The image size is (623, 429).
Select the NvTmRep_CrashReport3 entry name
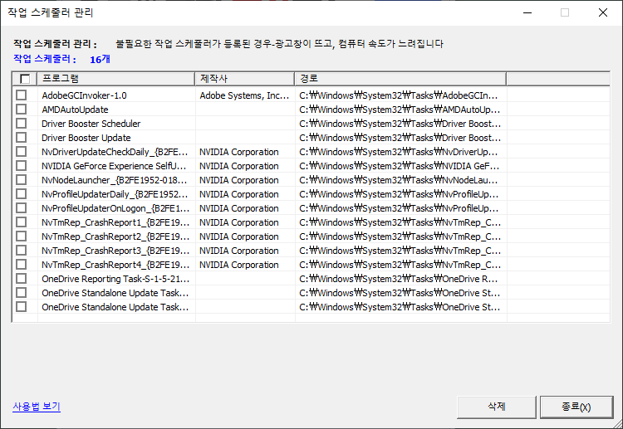pyautogui.click(x=115, y=251)
